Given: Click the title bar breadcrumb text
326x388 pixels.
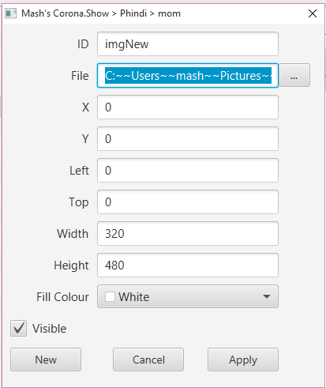Looking at the screenshot, I should 101,13.
